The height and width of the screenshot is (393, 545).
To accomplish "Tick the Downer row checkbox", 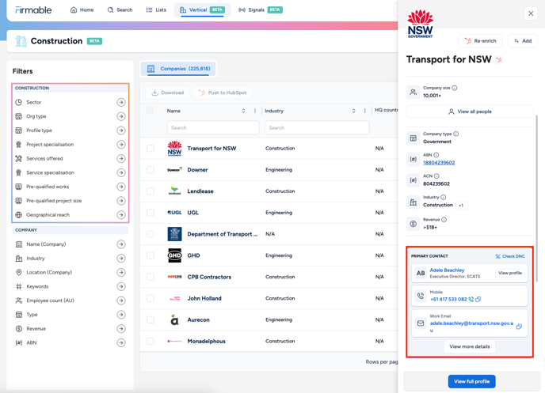I will [151, 170].
